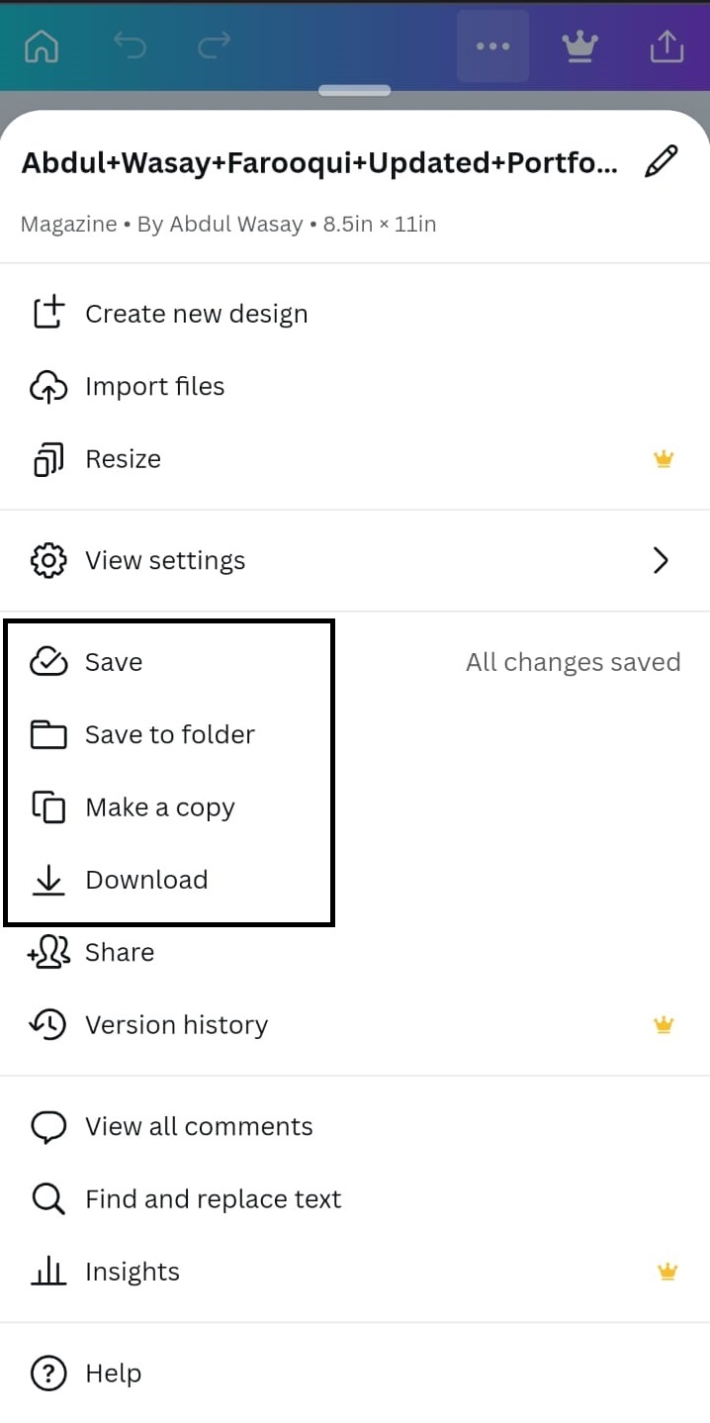This screenshot has width=710, height=1423.
Task: Redo the last action
Action: coord(213,46)
